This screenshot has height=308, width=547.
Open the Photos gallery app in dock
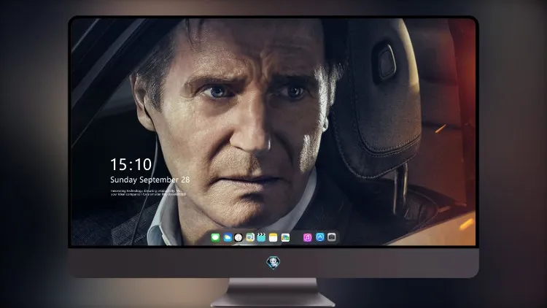point(285,237)
